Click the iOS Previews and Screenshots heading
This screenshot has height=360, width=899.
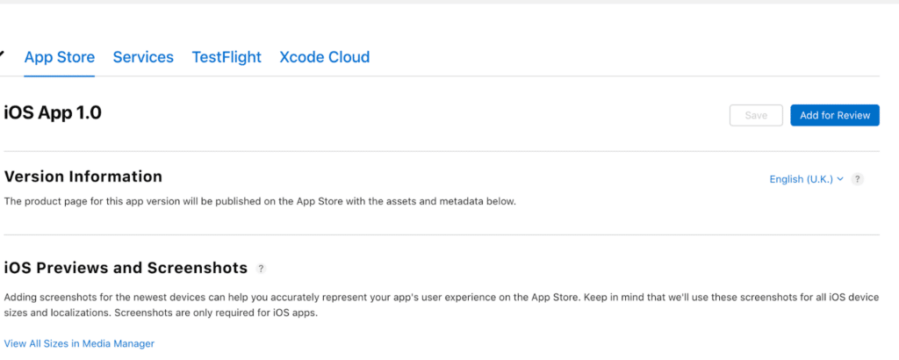[x=126, y=268]
